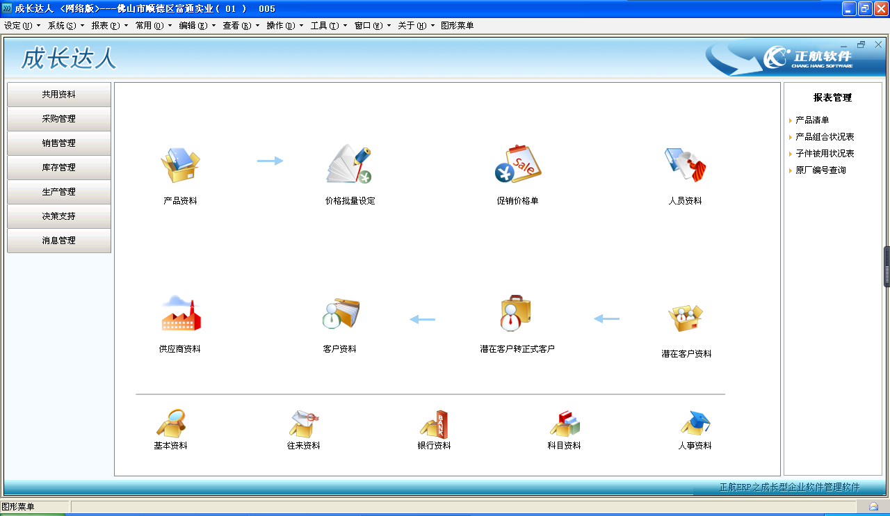890x516 pixels.
Task: Open the 价格批量设定 batch price icon
Action: coord(349,166)
